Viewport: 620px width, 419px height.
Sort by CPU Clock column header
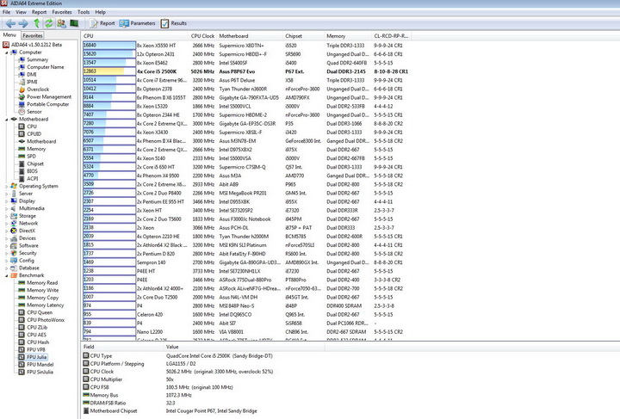click(202, 36)
